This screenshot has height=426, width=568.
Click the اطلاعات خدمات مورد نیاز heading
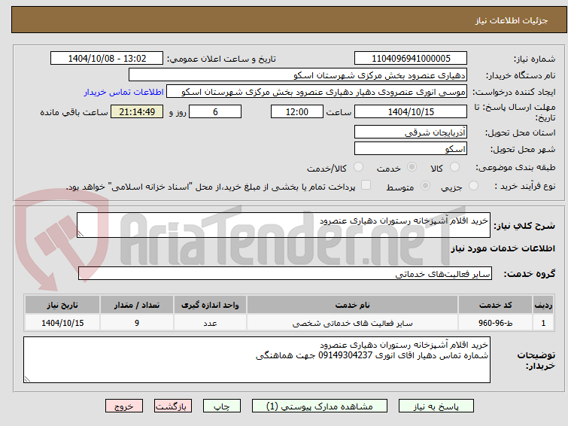coord(503,248)
